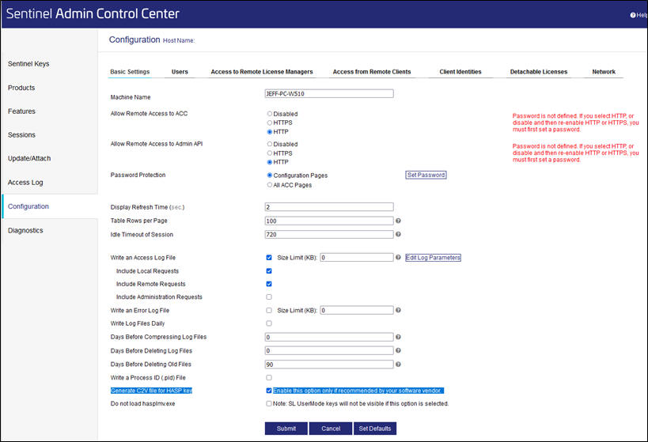Check Do not load hasplmv.exe option
The height and width of the screenshot is (442, 648).
[x=269, y=403]
